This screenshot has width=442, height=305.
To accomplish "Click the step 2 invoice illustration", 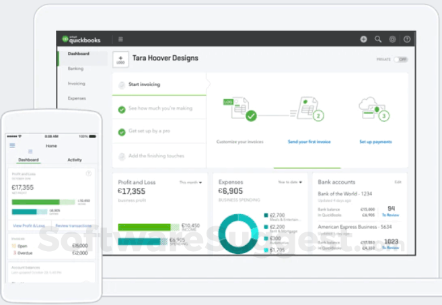I will (308, 109).
